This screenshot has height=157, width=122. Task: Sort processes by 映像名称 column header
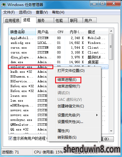tap(22, 32)
